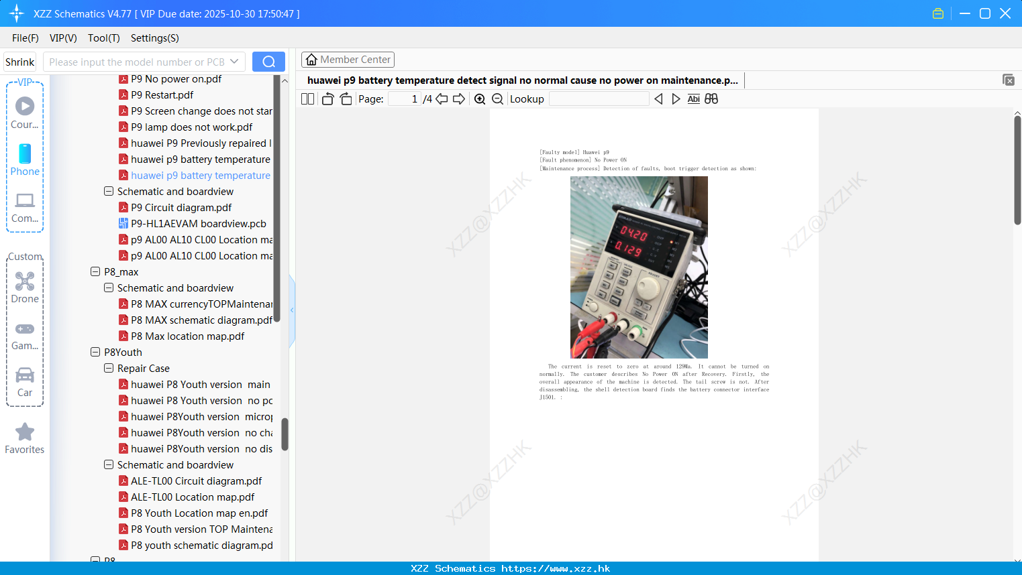
Task: Zoom out of the PDF document
Action: (x=497, y=99)
